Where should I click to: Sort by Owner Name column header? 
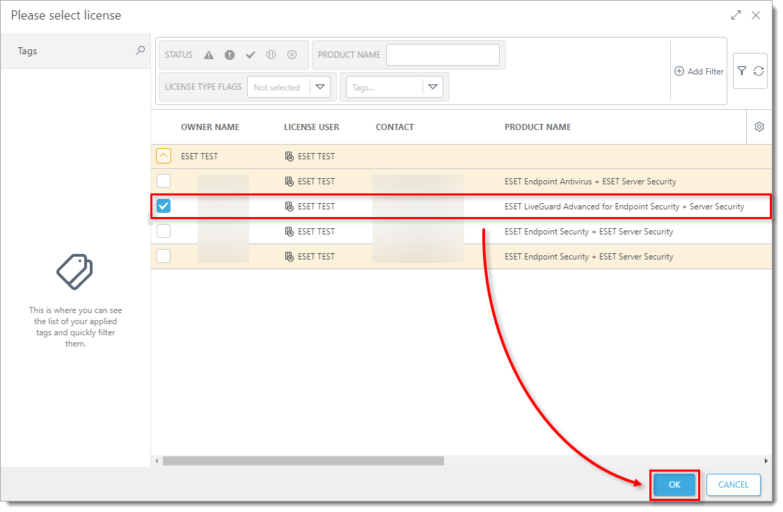(x=209, y=127)
